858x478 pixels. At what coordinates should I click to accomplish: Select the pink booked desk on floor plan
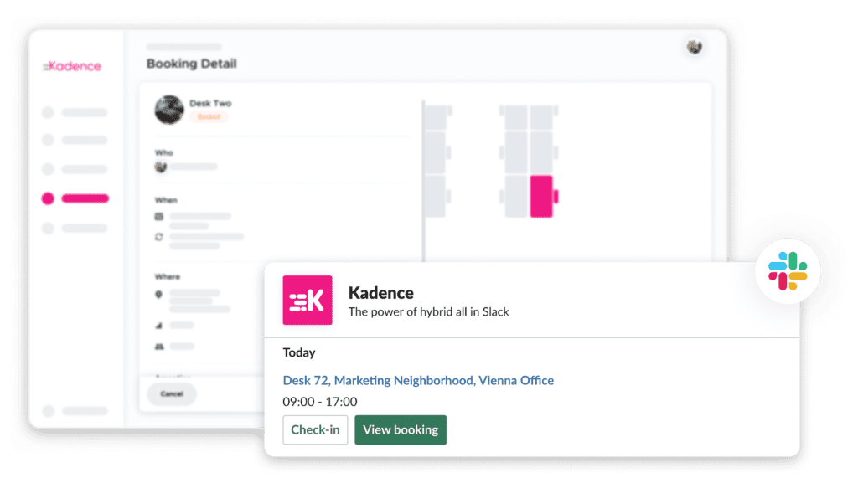(x=541, y=197)
